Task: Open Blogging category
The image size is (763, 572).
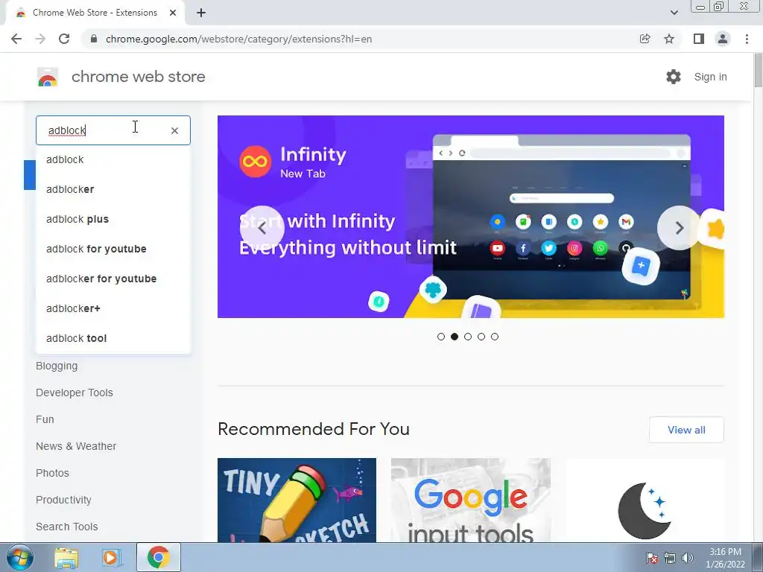Action: pyautogui.click(x=57, y=366)
